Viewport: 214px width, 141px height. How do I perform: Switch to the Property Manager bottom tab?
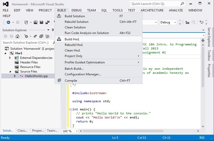point(38,131)
